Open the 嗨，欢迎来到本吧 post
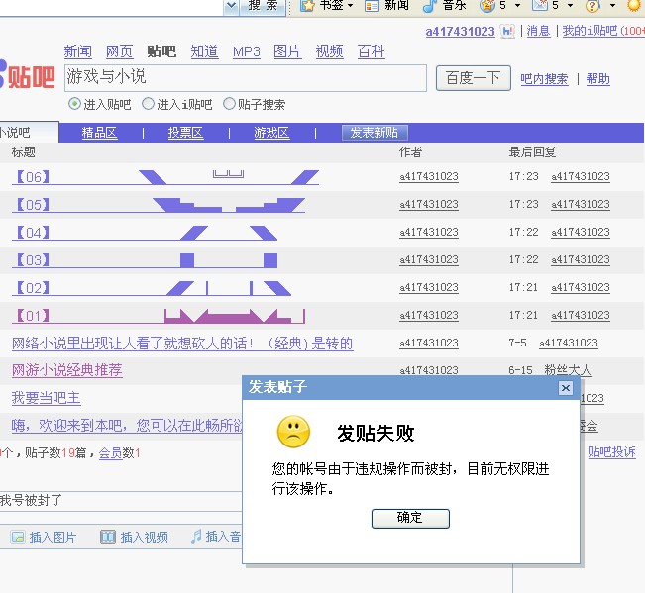Viewport: 645px width, 593px height. 127,426
